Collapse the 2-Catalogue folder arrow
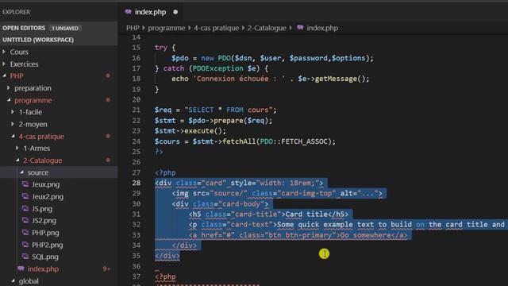The image size is (508, 286). click(17, 160)
